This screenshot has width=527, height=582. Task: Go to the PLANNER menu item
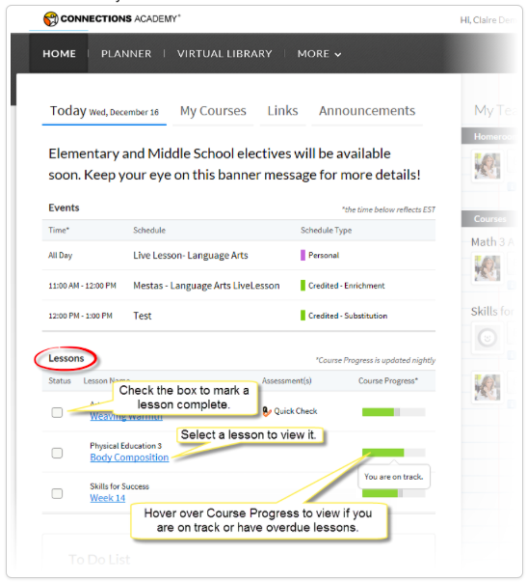(x=126, y=54)
